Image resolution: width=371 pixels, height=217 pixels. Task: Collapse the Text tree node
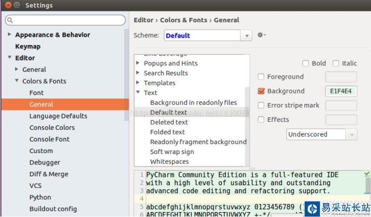(x=138, y=93)
